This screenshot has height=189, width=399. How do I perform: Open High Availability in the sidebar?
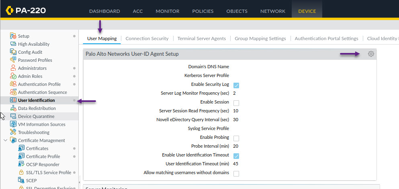coord(34,44)
